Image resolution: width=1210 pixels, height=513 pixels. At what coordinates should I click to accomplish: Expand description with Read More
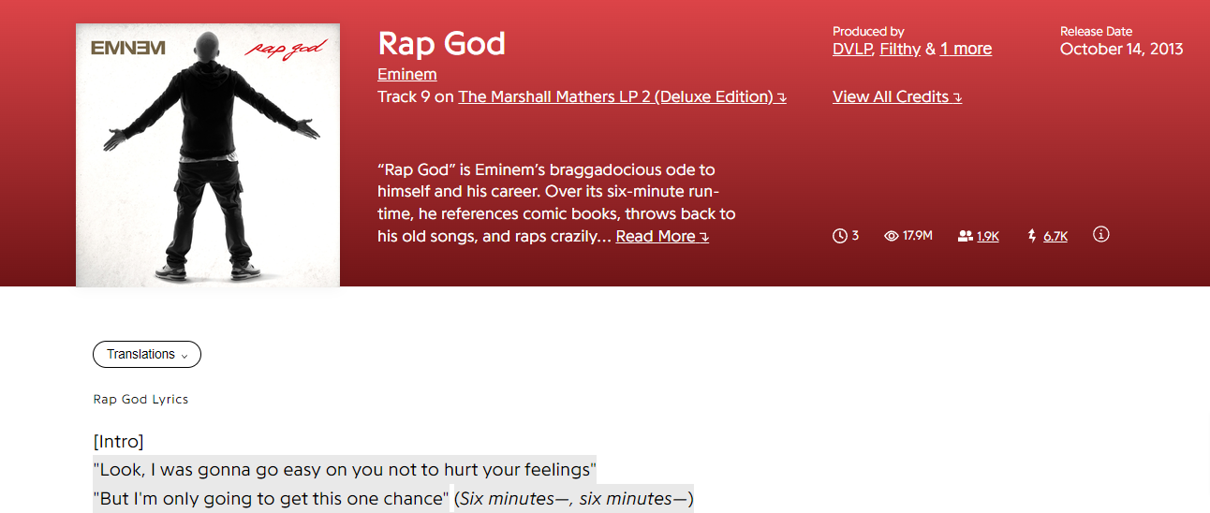click(x=661, y=236)
